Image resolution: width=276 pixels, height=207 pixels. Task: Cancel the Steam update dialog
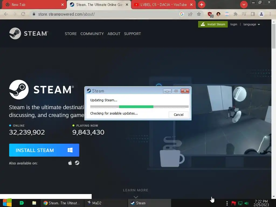click(x=178, y=115)
